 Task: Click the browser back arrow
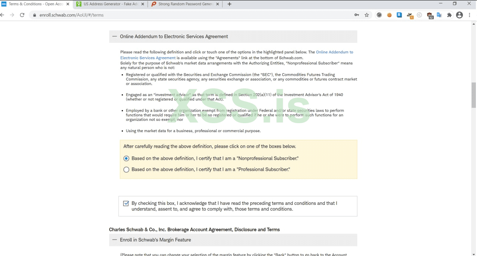(x=2, y=15)
